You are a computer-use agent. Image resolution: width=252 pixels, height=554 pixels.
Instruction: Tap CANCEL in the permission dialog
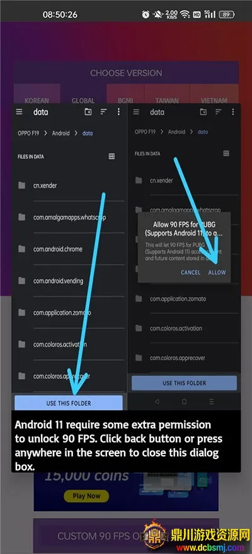[x=190, y=273]
